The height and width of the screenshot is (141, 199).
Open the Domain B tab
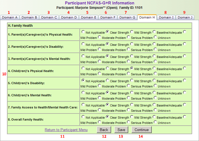[x=29, y=17]
